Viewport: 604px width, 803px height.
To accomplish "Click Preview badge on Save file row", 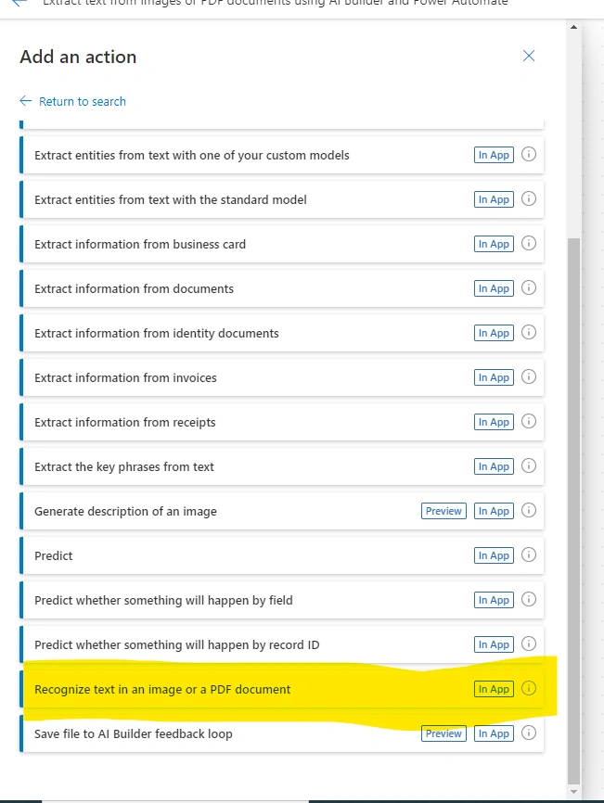I will (x=443, y=733).
